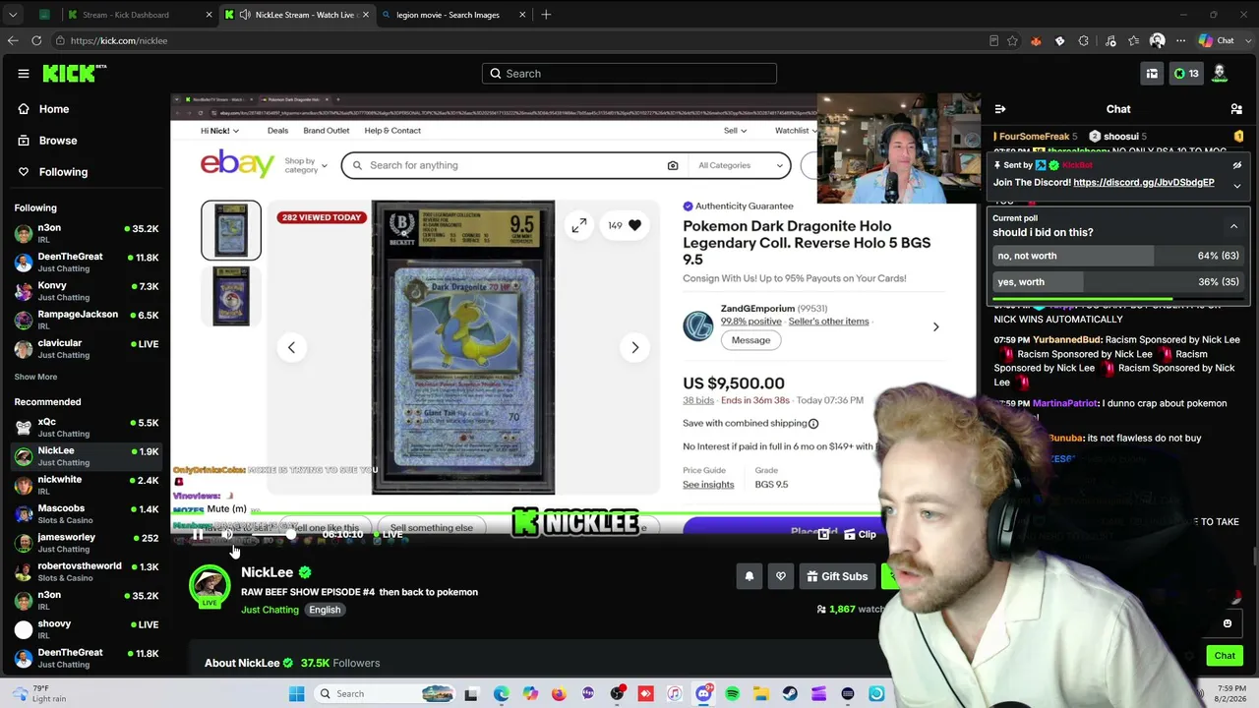Image resolution: width=1259 pixels, height=708 pixels.
Task: Open the Windows Start menu
Action: 296,694
